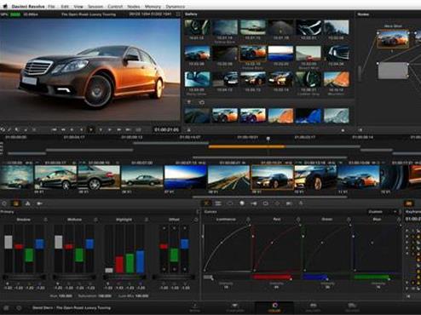Open the Key palette icon
Screen dimensions: 421x315
(x=265, y=203)
